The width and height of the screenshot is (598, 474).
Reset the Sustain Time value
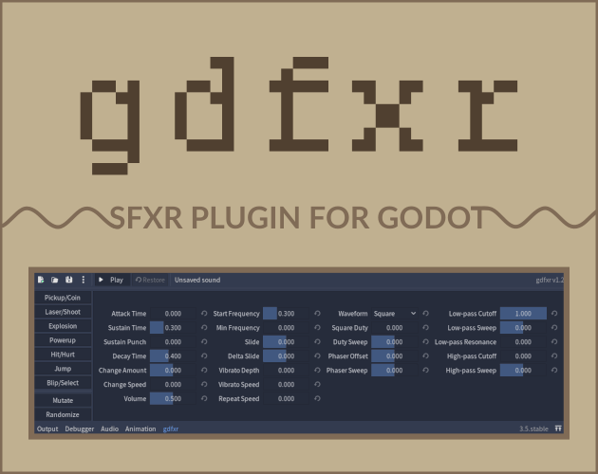point(204,328)
